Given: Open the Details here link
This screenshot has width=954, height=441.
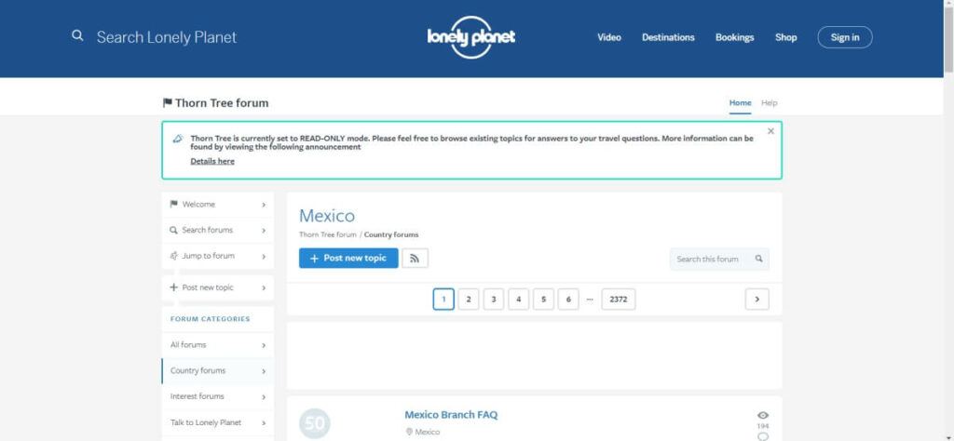Looking at the screenshot, I should [212, 161].
